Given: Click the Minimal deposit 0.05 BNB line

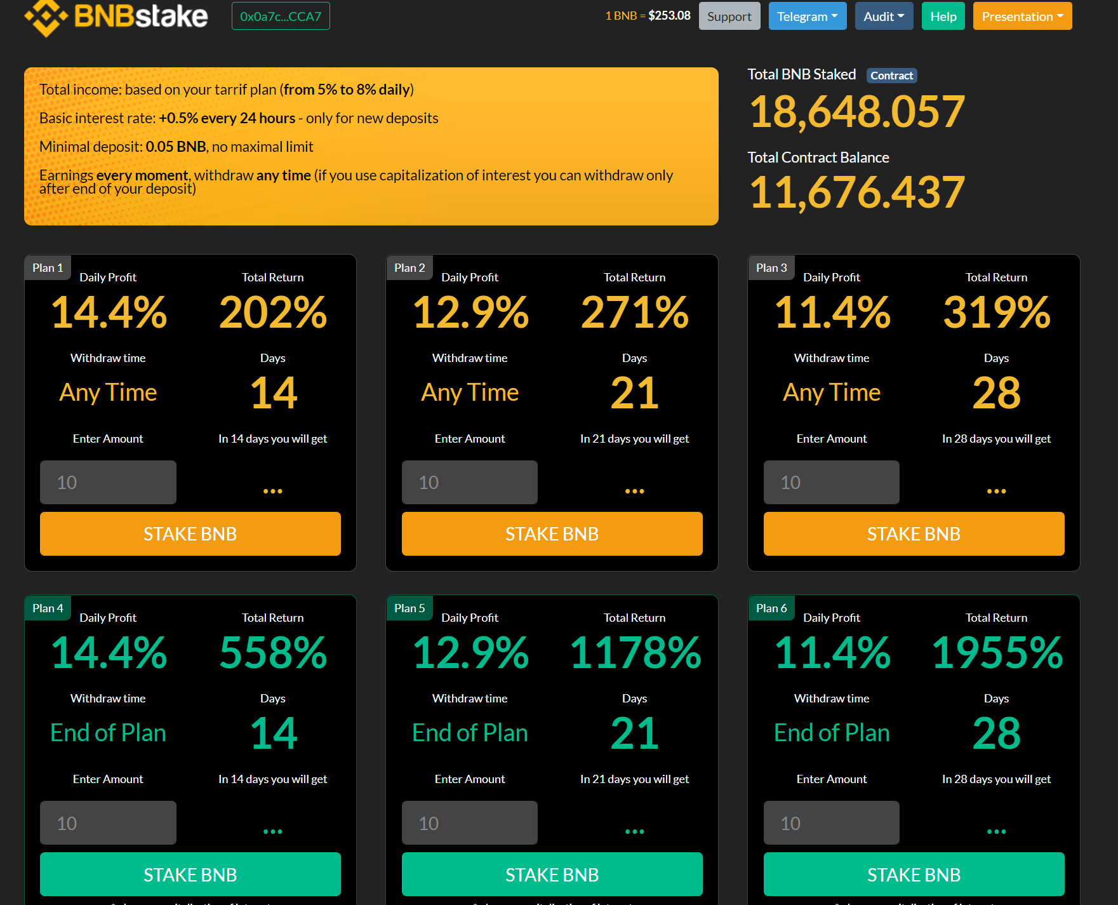Looking at the screenshot, I should click(176, 147).
